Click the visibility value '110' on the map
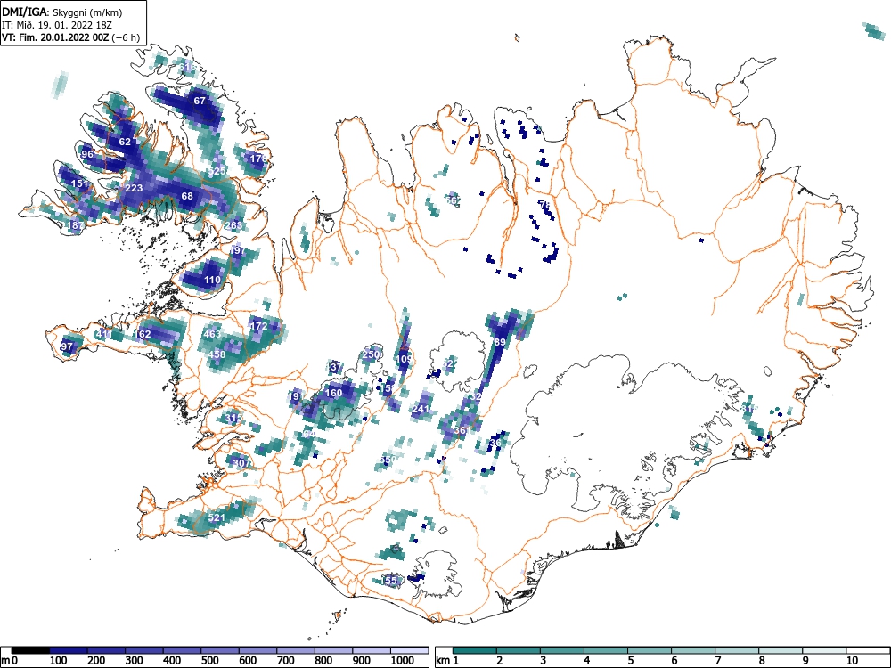891x668 pixels. [x=212, y=280]
